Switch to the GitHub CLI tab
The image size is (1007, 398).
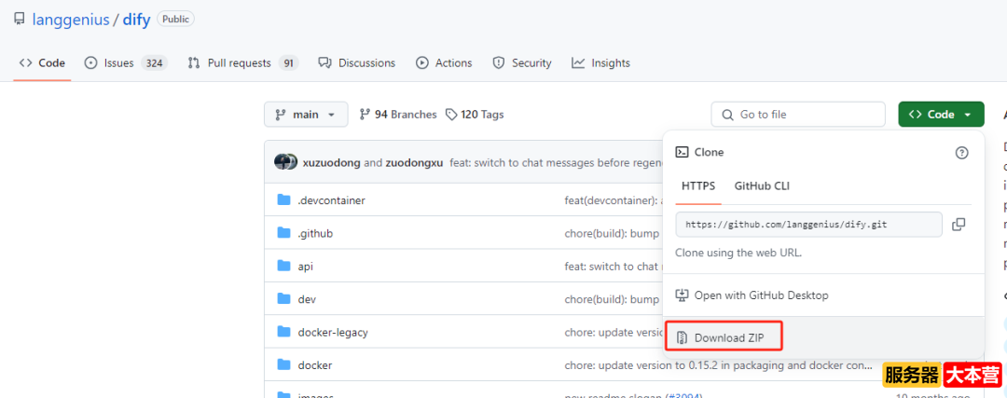click(762, 185)
